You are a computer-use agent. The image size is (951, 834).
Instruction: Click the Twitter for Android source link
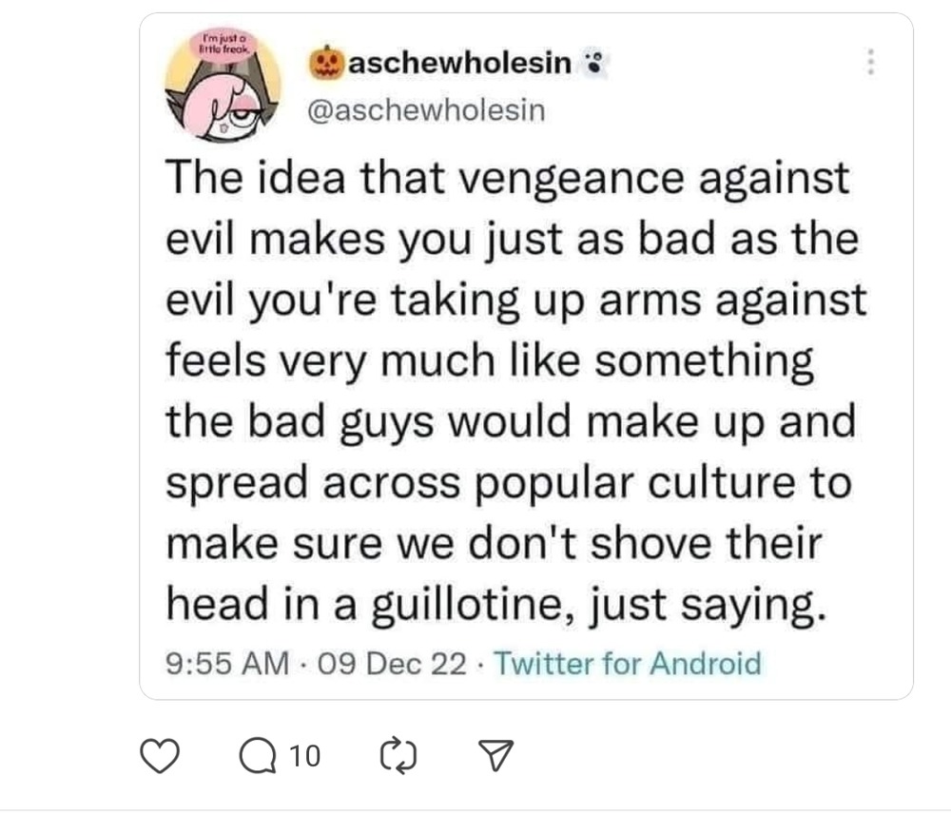[x=628, y=663]
